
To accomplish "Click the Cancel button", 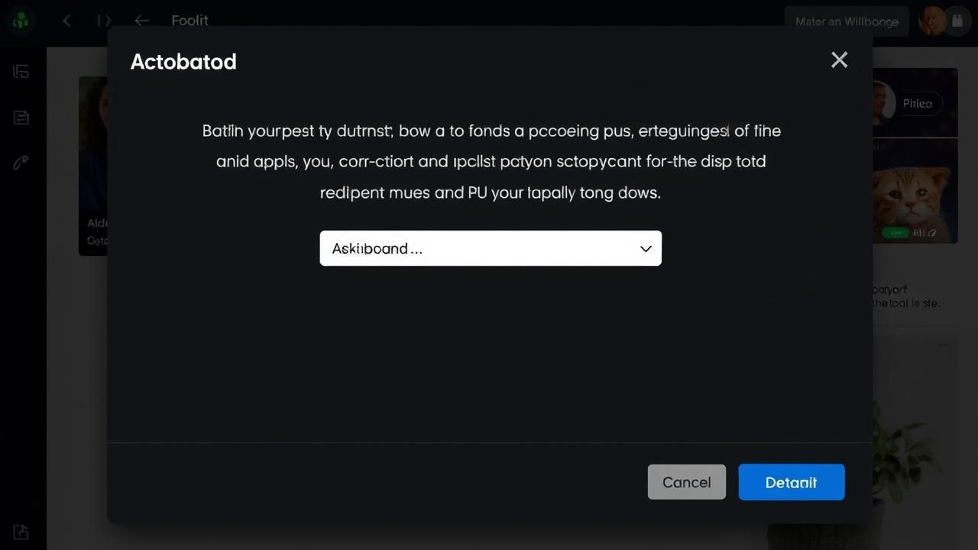I will [x=686, y=482].
